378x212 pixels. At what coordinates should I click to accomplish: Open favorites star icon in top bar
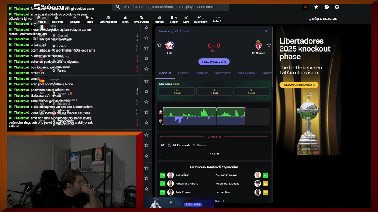(316, 7)
